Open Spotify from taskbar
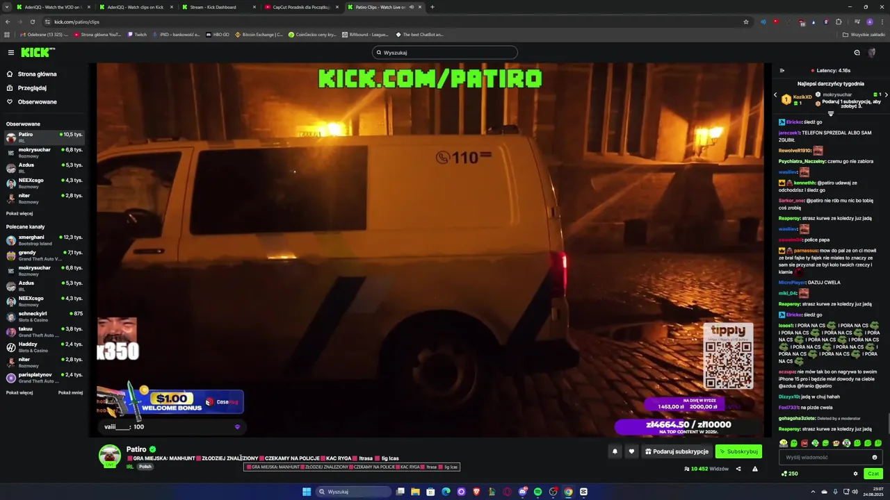Viewport: 890px width, 500px height. 537,492
